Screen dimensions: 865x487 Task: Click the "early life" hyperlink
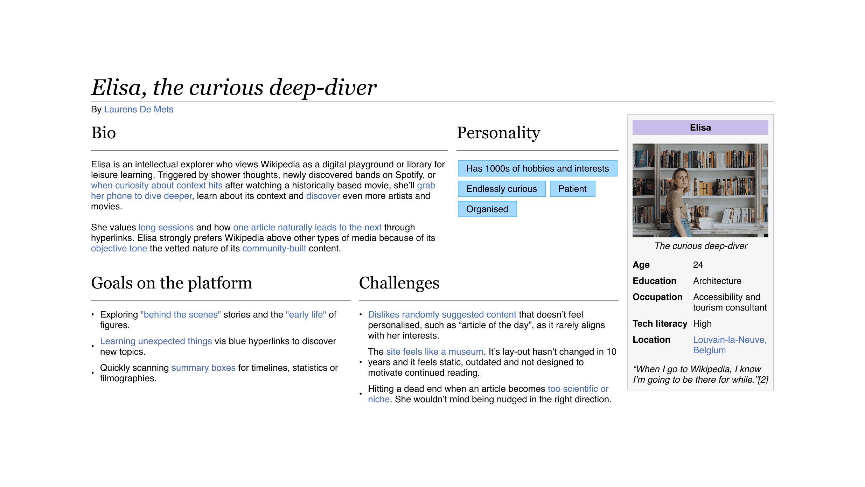point(306,315)
